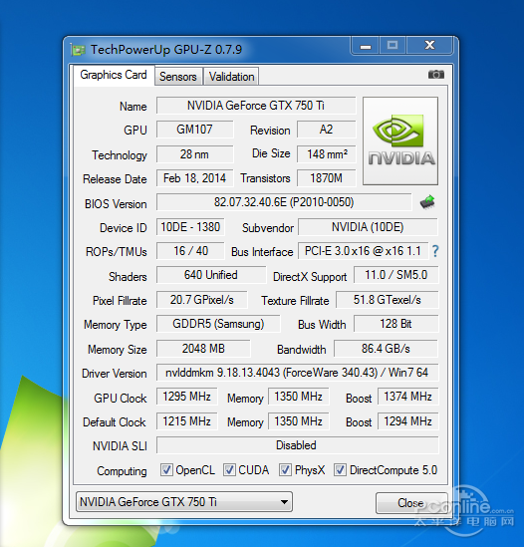Click the Technology field showing 28 nm
The width and height of the screenshot is (524, 547).
[194, 154]
